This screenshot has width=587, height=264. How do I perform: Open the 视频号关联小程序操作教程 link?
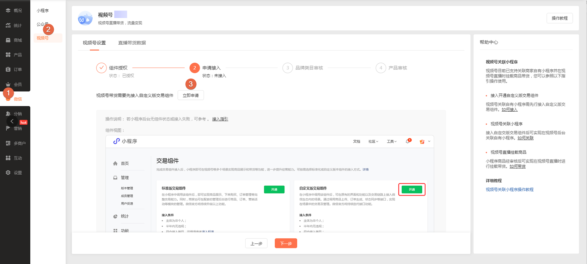tap(509, 189)
